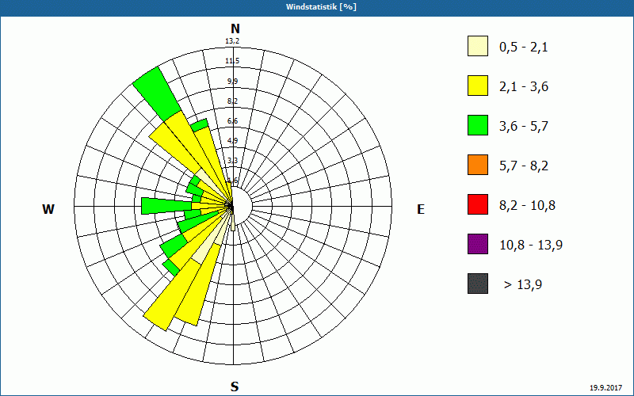Screen dimensions: 634x396
Task: Click the purple 10,8 - 13,9 legend swatch
Action: [x=478, y=244]
